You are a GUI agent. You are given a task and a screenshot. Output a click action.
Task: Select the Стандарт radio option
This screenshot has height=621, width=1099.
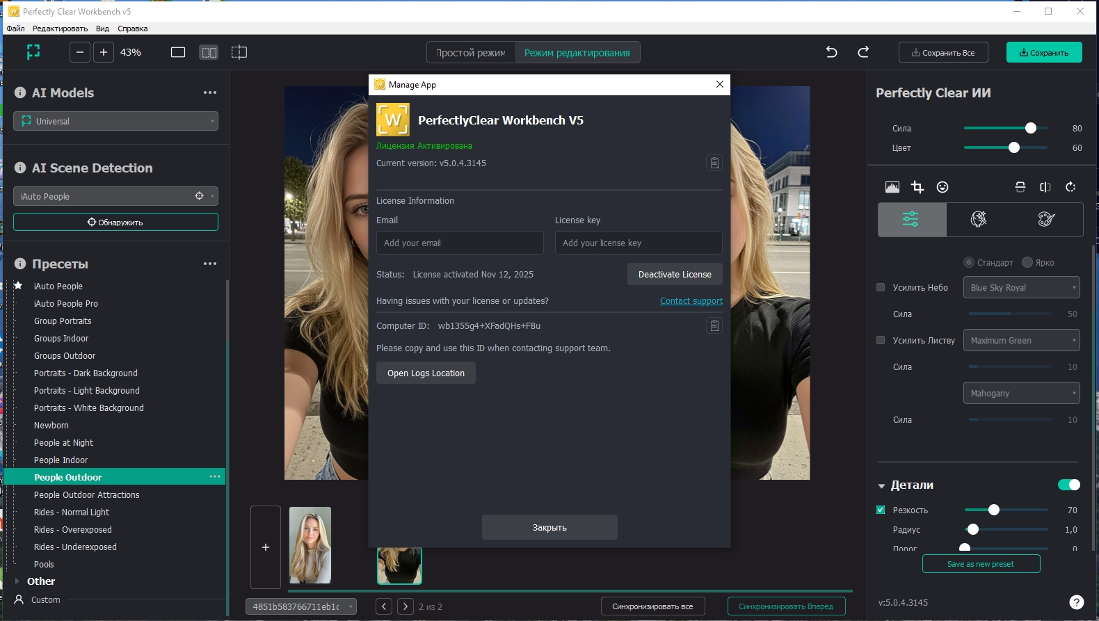pyautogui.click(x=969, y=262)
